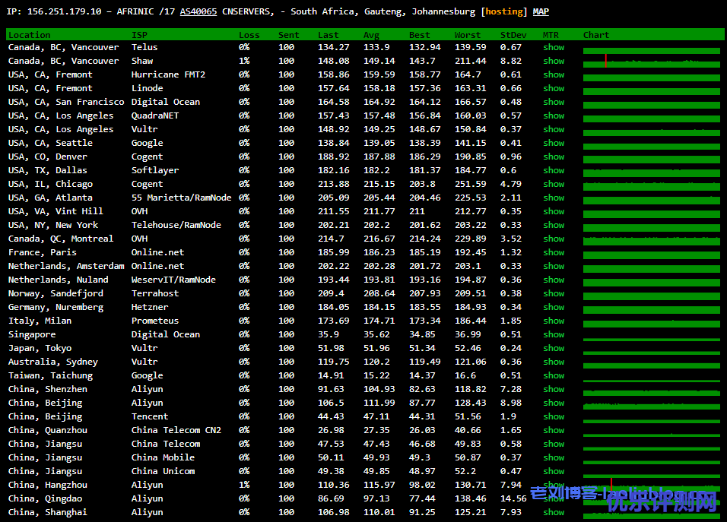
Task: Show MTR for Hurricane FMT2 Fremont
Action: [554, 74]
